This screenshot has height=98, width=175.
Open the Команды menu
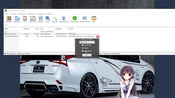point(13,14)
